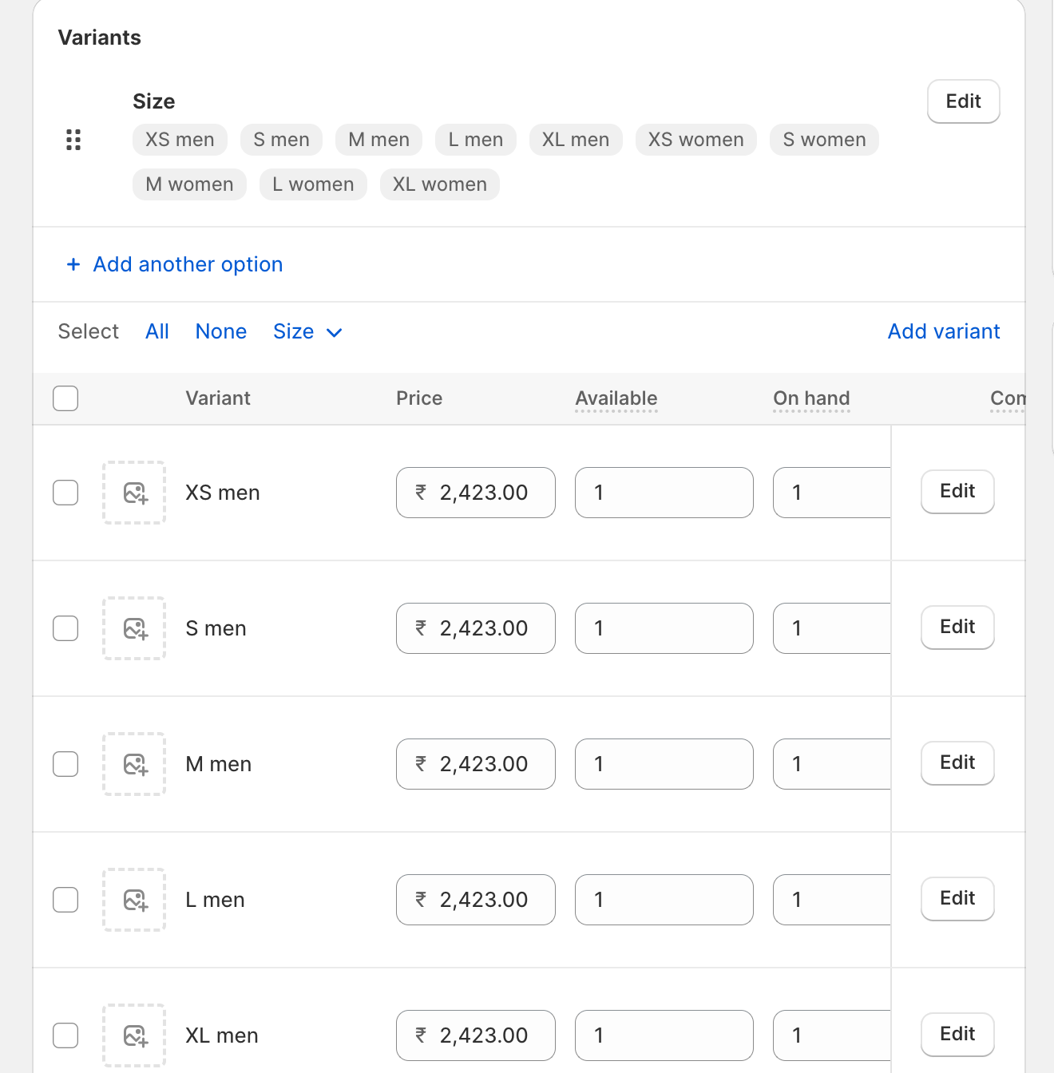Screen dimensions: 1054x1073
Task: Edit the M men variant row
Action: click(957, 762)
